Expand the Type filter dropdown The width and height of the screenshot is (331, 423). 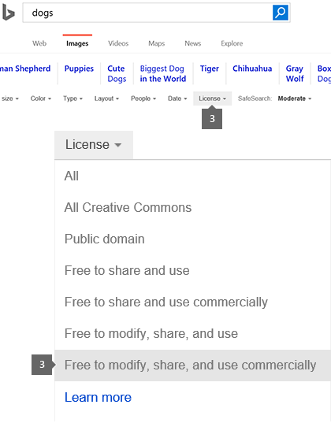click(73, 98)
